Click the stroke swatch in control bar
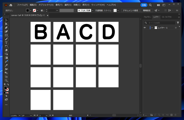 point(34,10)
